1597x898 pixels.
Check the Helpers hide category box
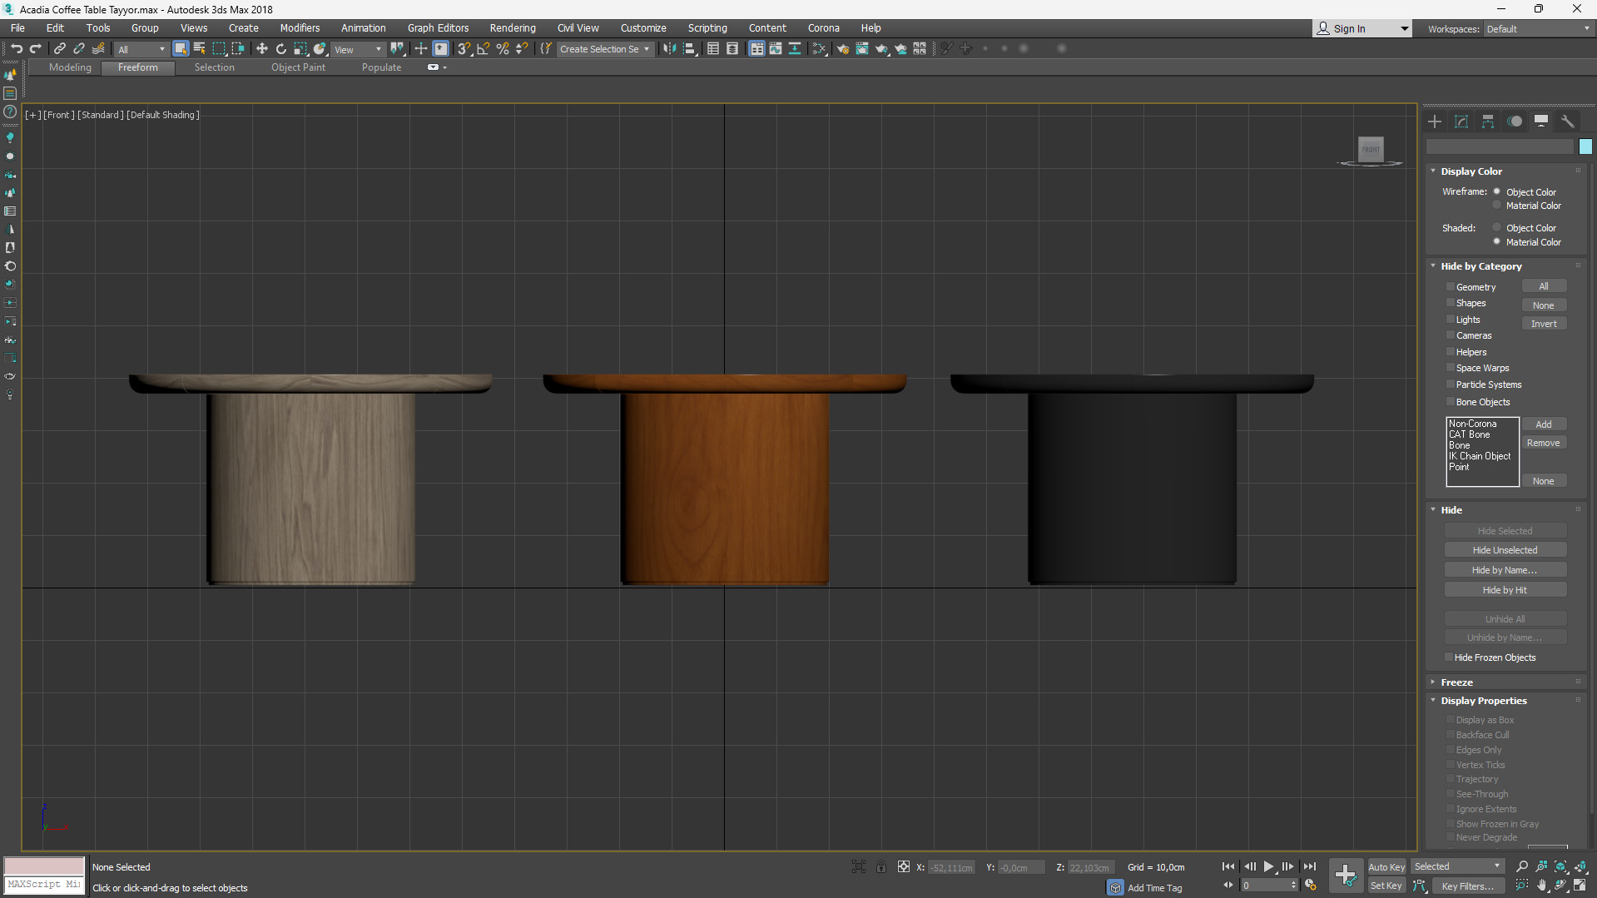[1451, 351]
